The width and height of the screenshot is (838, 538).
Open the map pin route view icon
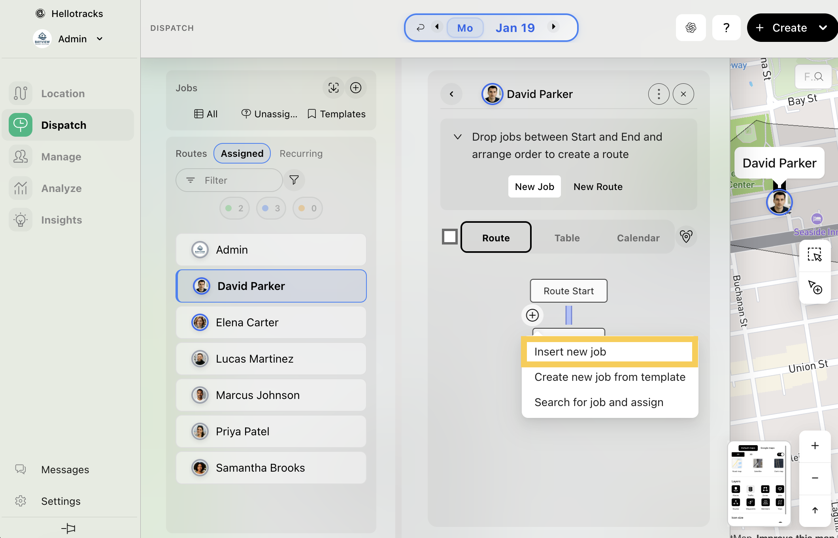click(686, 237)
